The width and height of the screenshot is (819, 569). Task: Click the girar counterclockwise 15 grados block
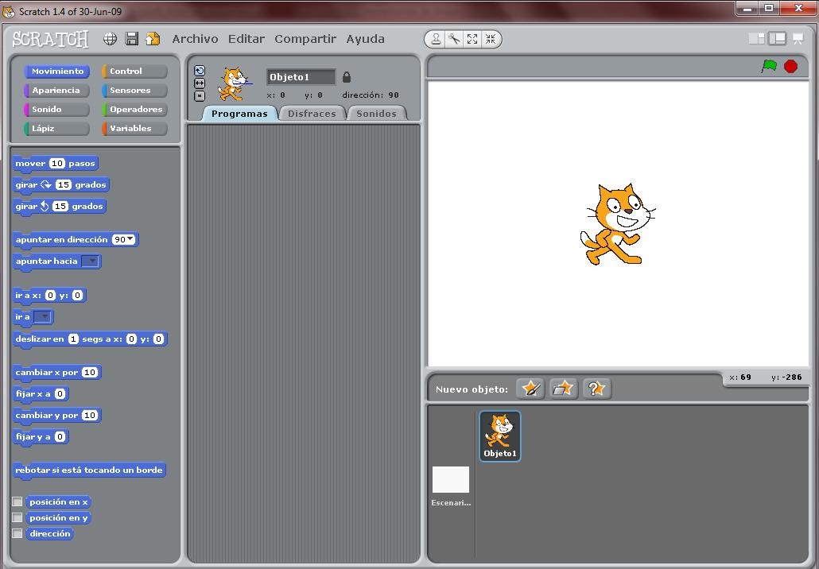coord(59,206)
